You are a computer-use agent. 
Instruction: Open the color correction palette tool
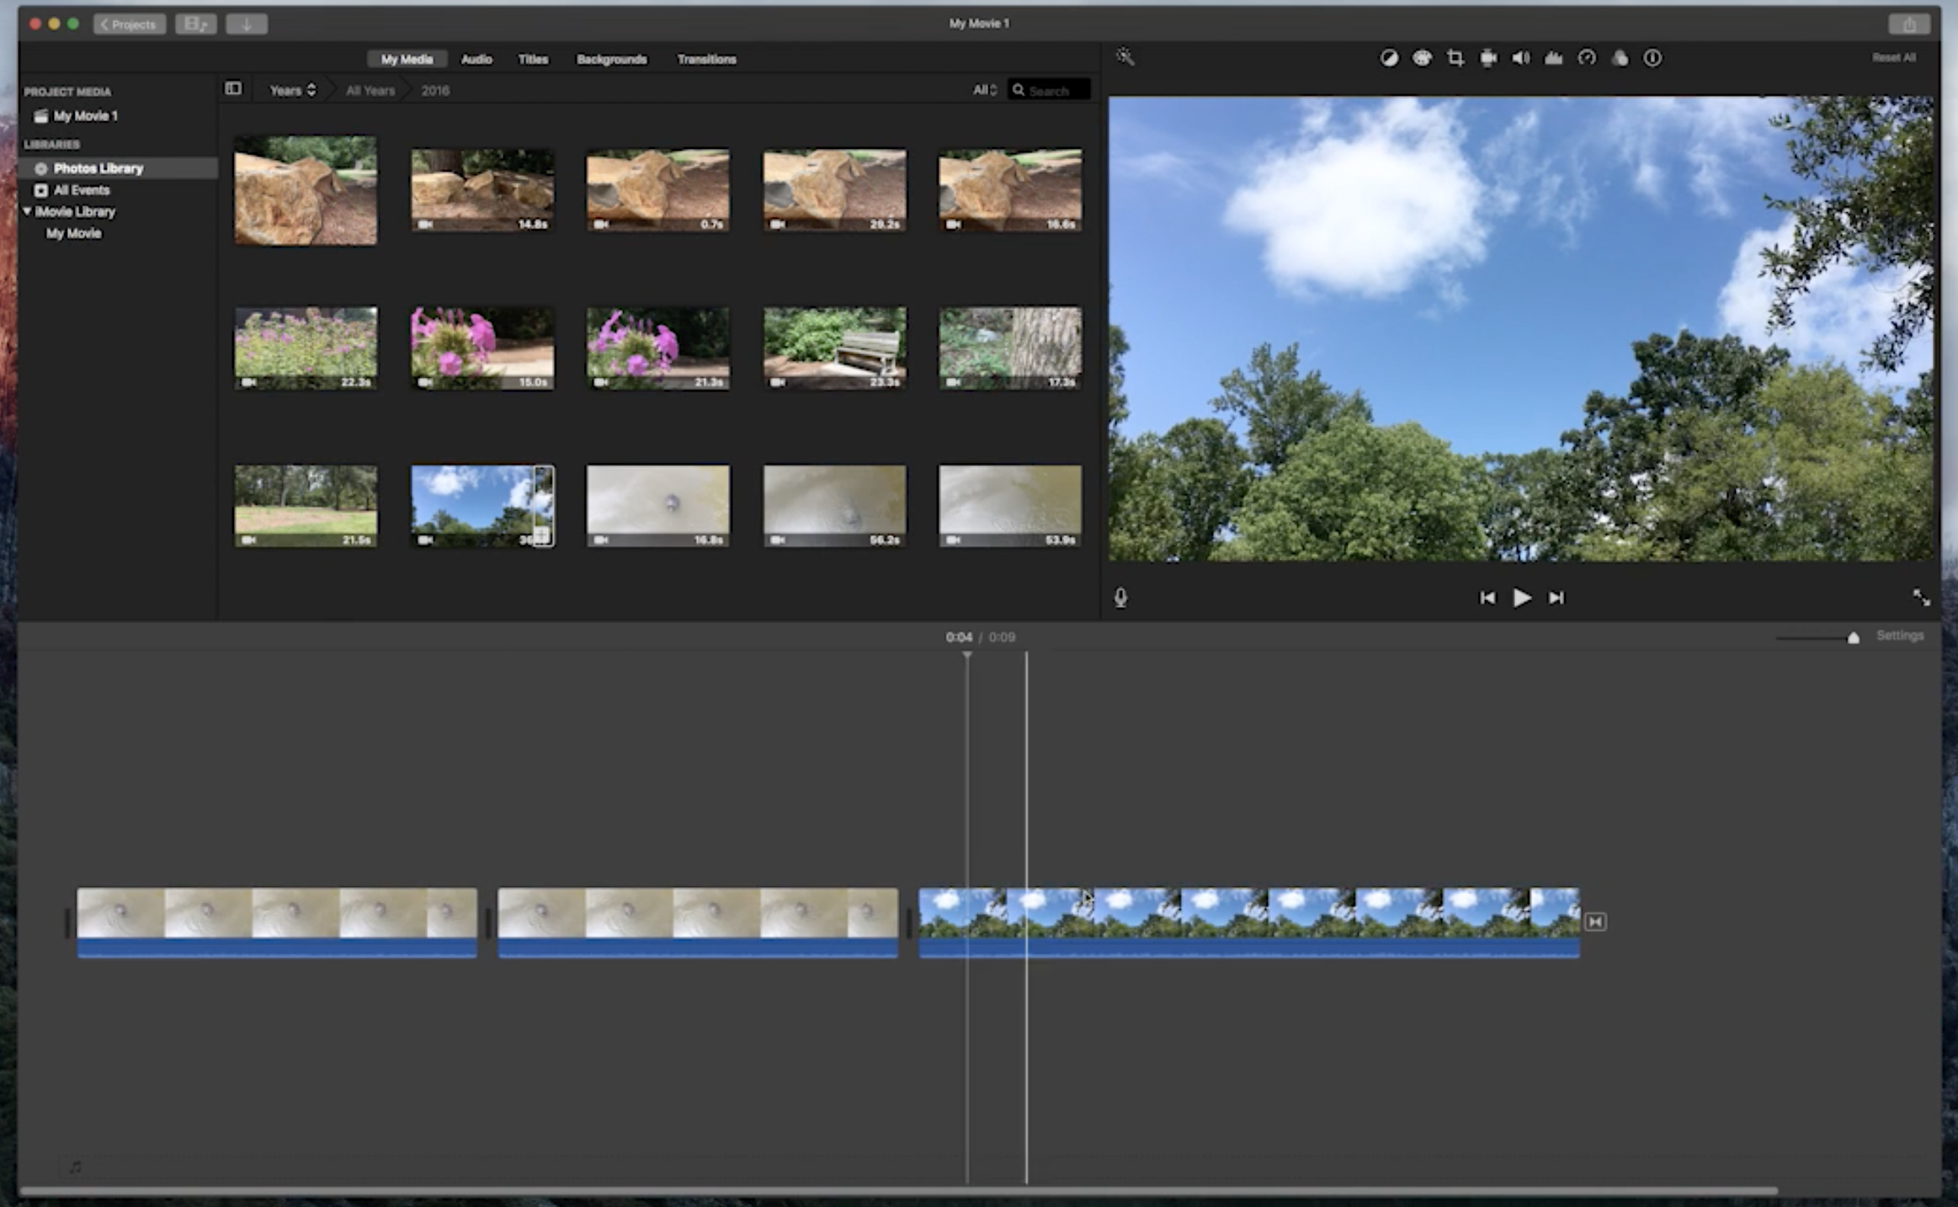pos(1422,58)
